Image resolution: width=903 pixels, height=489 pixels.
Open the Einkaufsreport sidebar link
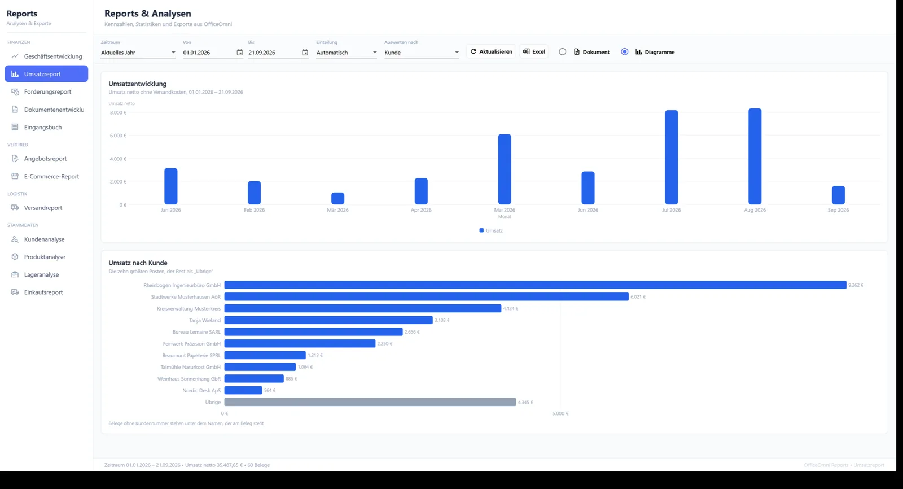point(46,292)
